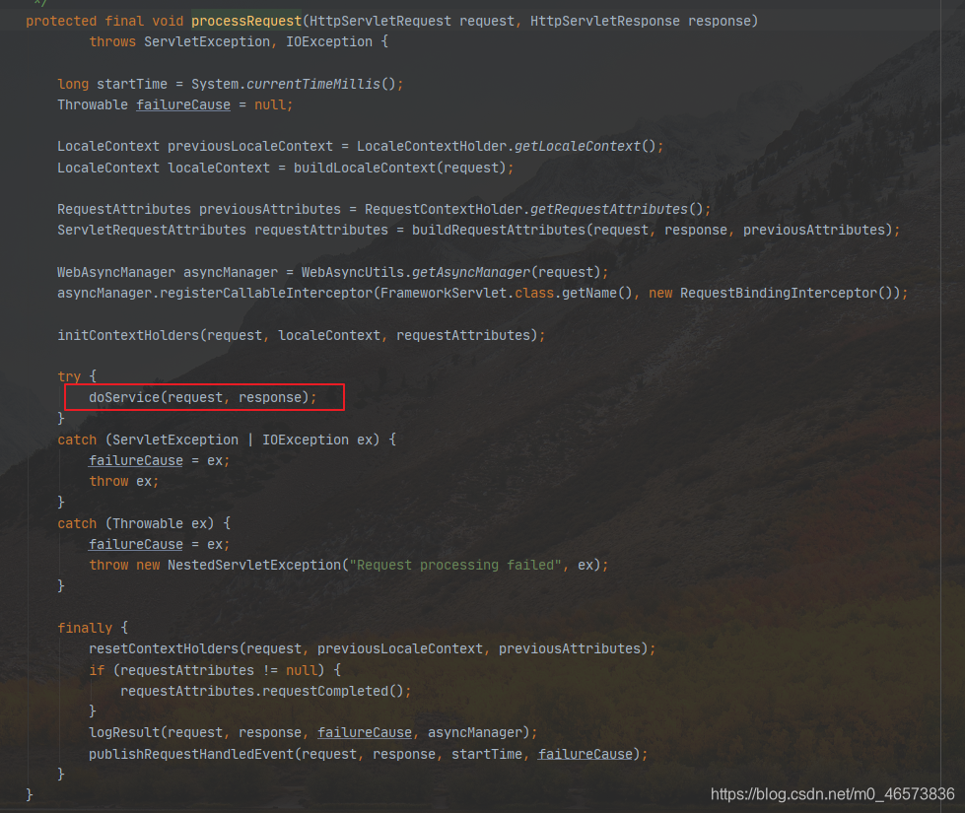Click startTime argument in publishRequestHandledEvent
This screenshot has height=813, width=965.
pyautogui.click(x=486, y=754)
